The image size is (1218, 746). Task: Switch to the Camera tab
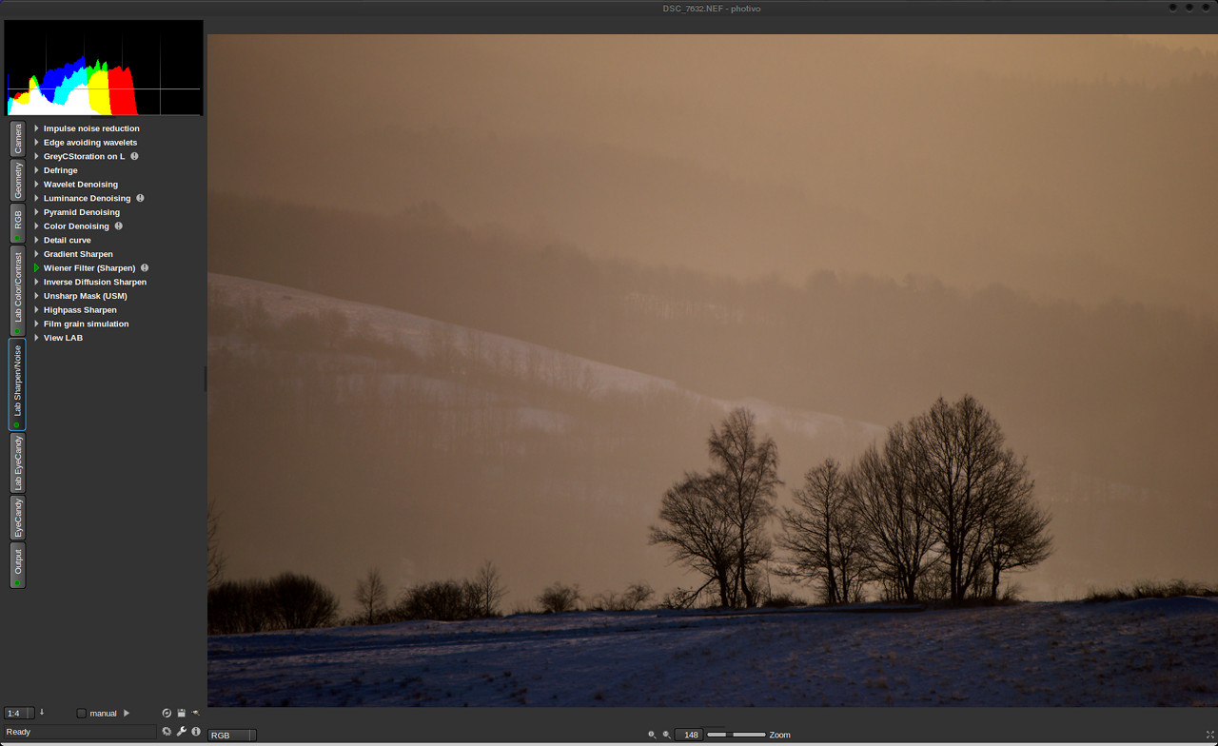pos(17,138)
